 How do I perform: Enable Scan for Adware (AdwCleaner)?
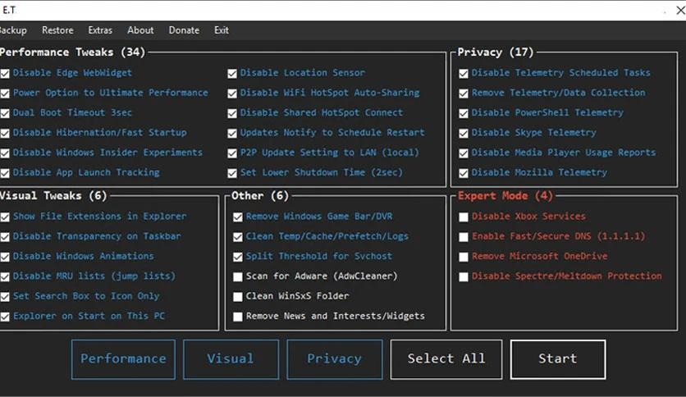pos(238,276)
